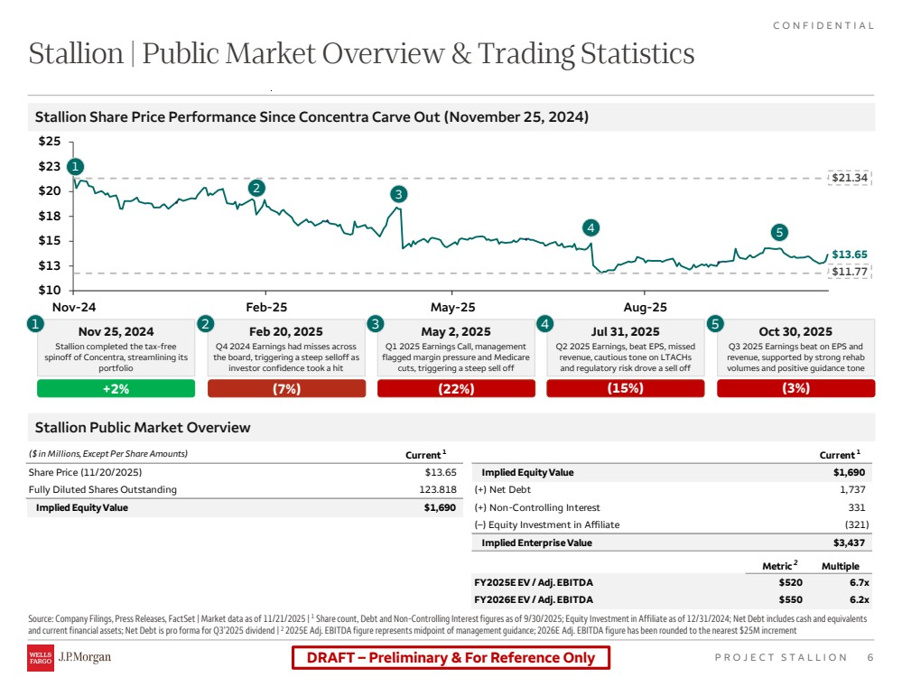The width and height of the screenshot is (902, 677).
Task: Click the red (22%) bar
Action: coord(456,388)
